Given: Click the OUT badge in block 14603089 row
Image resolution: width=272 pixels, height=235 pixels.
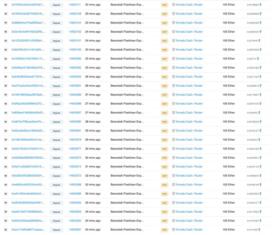Looking at the screenshot, I should coord(164,95).
